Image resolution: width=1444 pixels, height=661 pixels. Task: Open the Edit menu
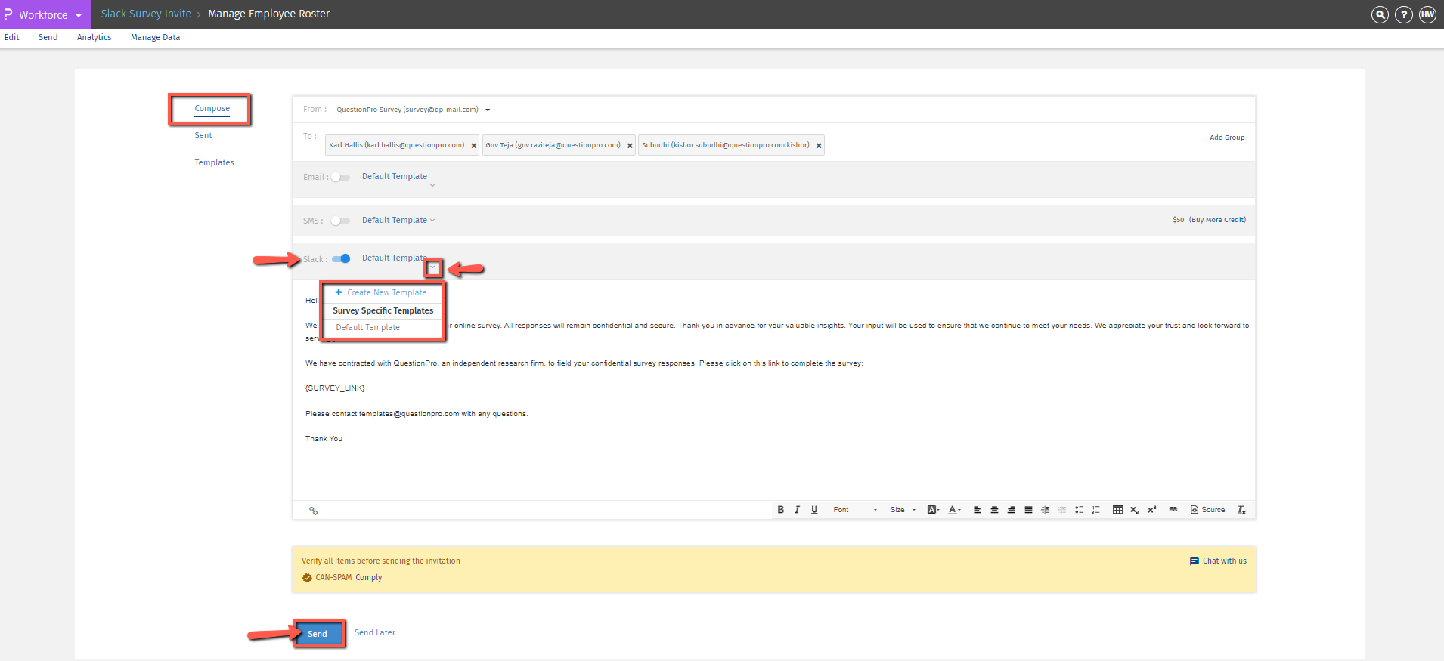(x=12, y=37)
